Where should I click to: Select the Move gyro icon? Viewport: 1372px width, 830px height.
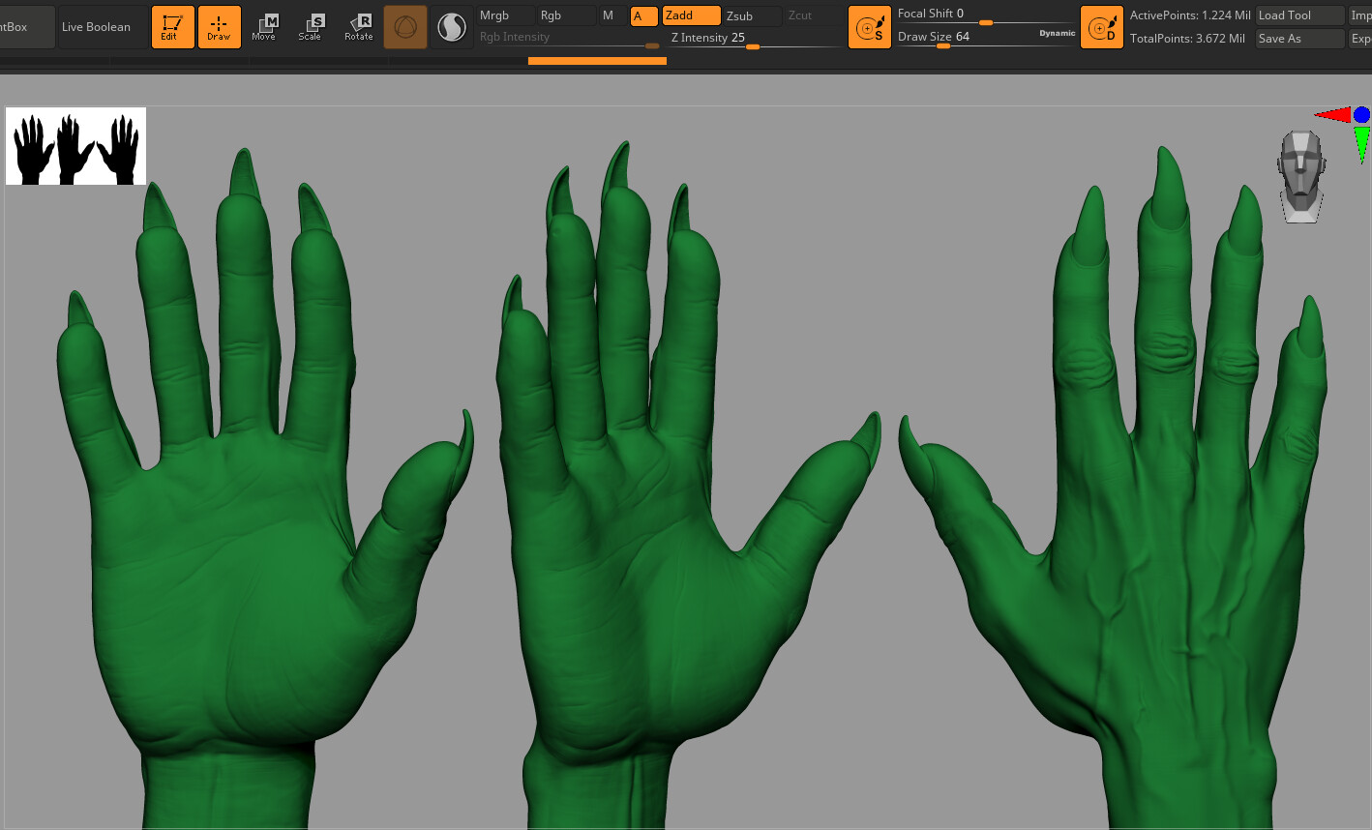263,26
